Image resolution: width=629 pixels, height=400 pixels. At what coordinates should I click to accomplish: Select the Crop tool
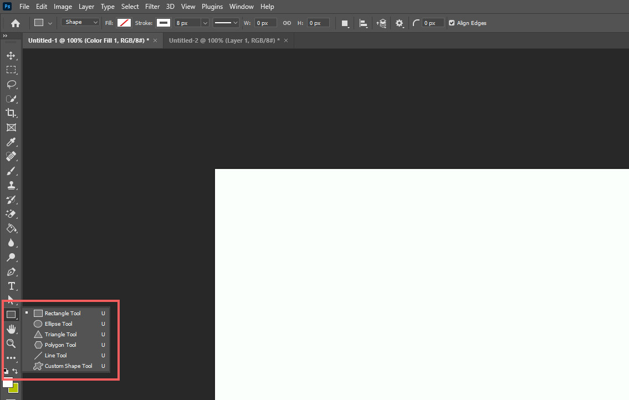11,113
